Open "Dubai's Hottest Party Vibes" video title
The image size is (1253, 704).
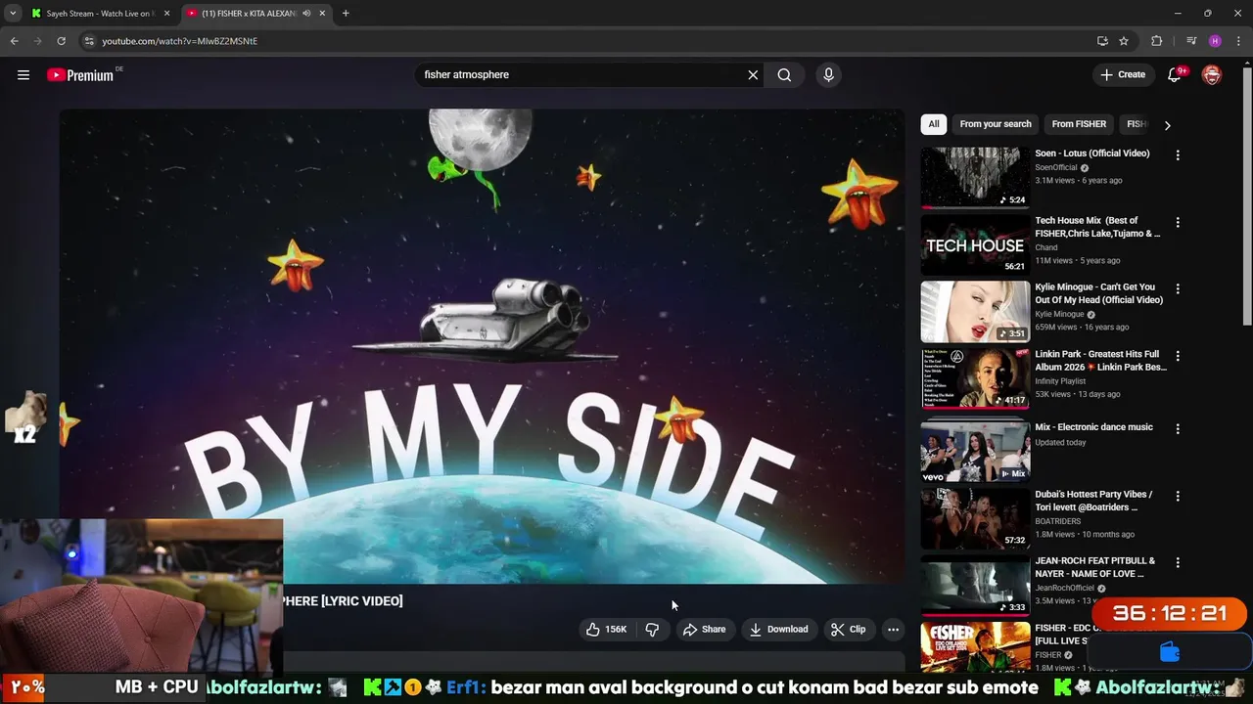tap(1093, 501)
